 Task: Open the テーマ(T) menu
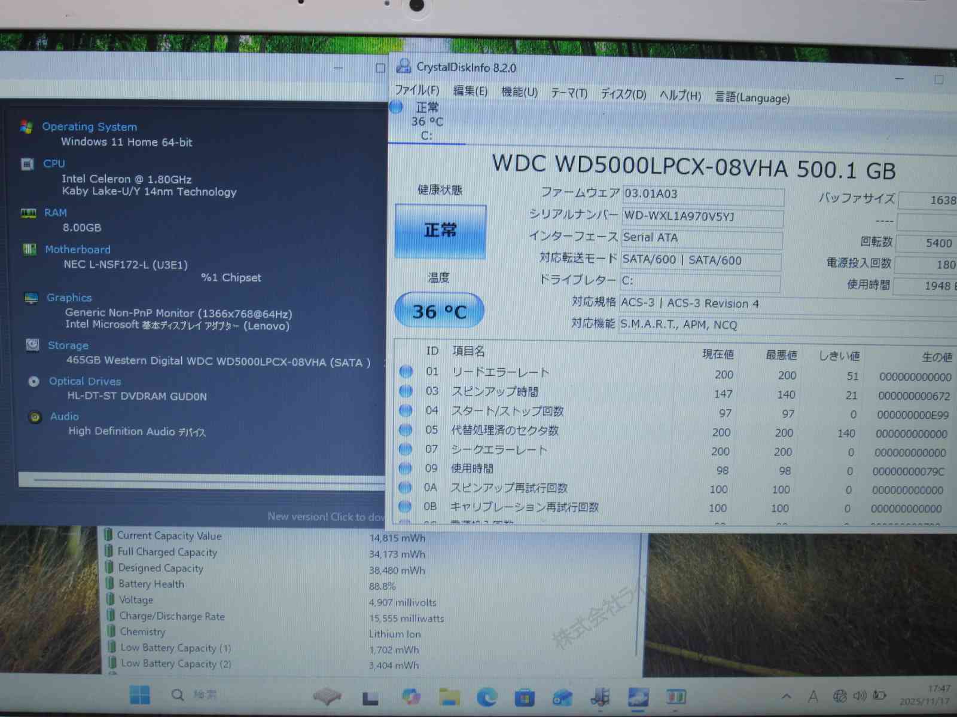(x=569, y=93)
